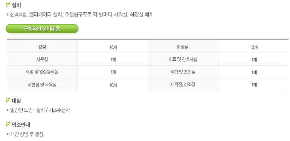Select the 세탁장, 건조장 cell
290x141 pixels.
(x=183, y=85)
